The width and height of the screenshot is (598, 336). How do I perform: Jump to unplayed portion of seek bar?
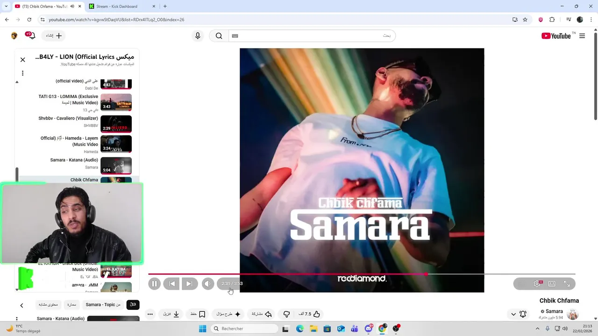[501, 274]
